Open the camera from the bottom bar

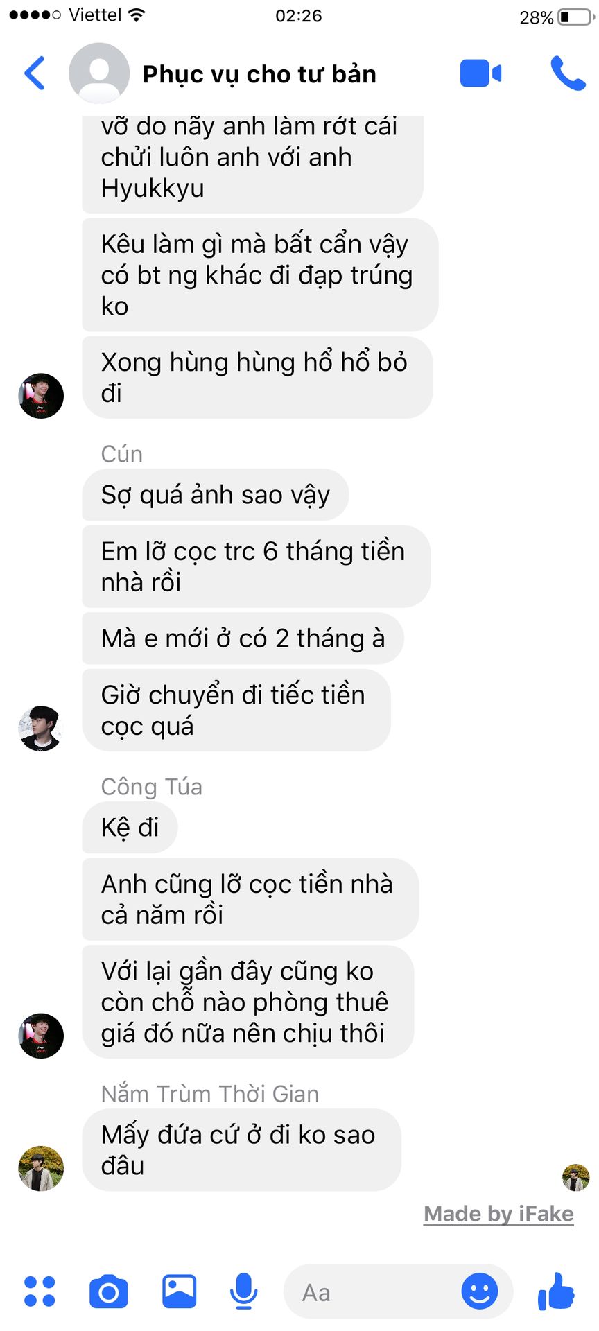tap(109, 1291)
